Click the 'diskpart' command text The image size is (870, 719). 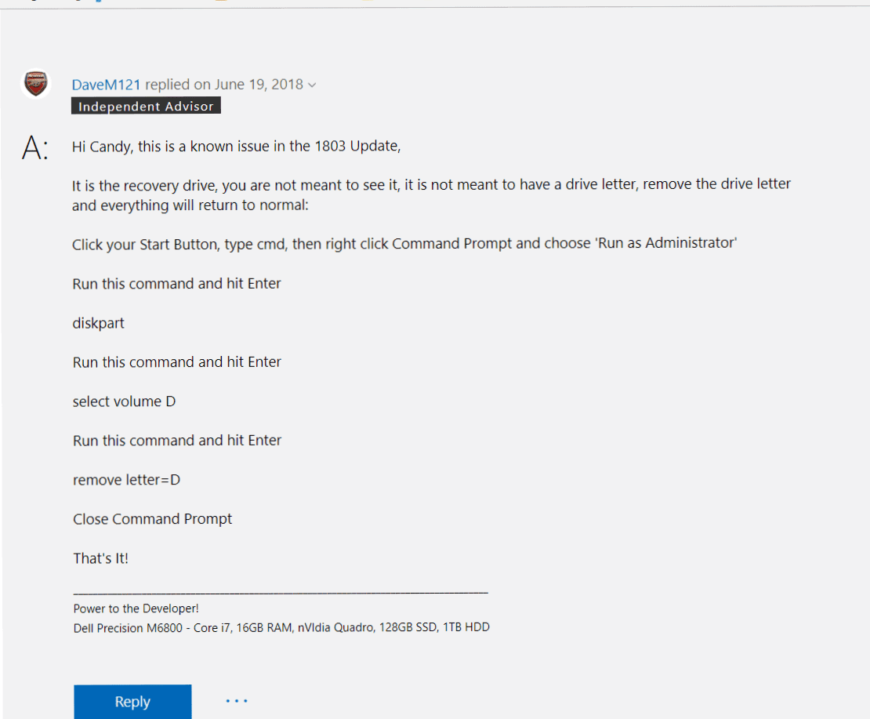[x=99, y=323]
